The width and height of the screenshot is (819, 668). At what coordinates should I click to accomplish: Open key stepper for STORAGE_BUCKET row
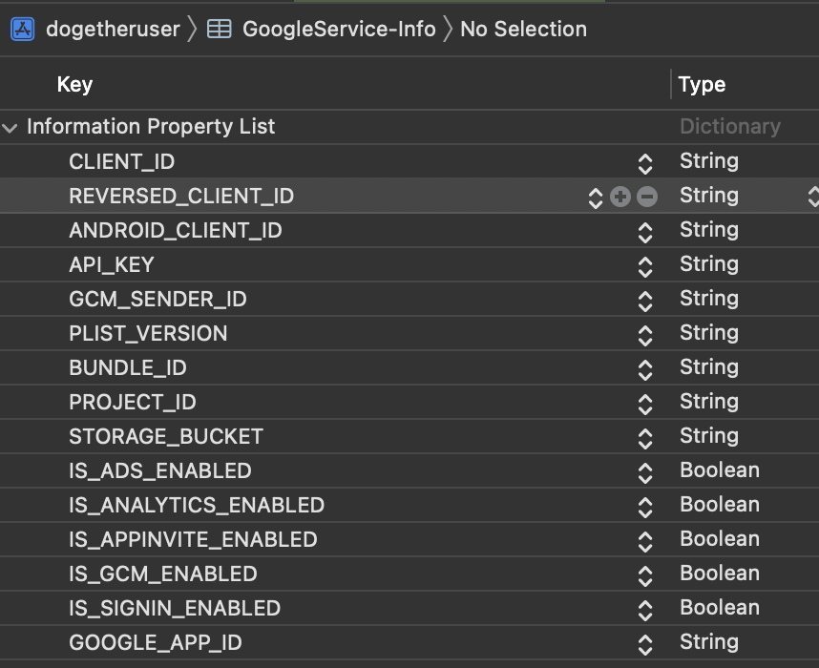[x=645, y=439]
